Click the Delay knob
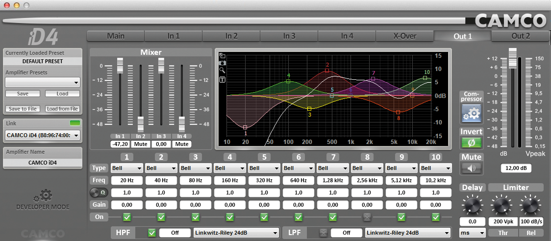The height and width of the screenshot is (241, 551). pyautogui.click(x=473, y=204)
